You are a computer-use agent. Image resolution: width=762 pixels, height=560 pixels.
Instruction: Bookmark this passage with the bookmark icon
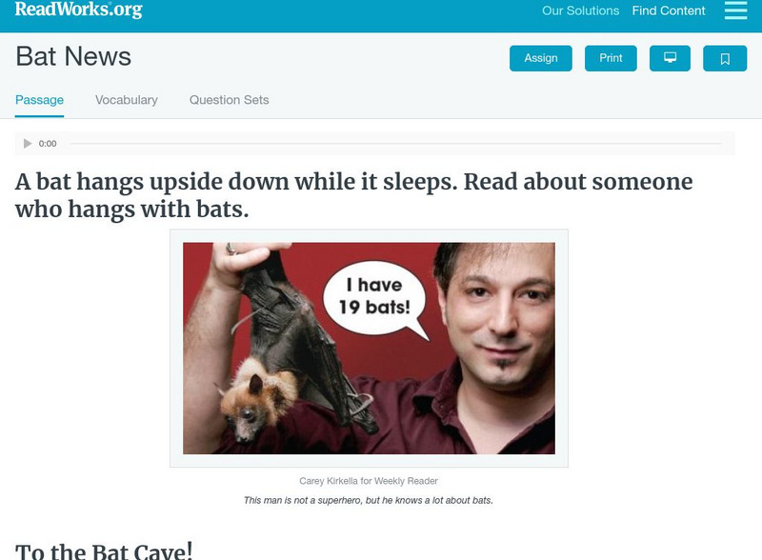(725, 58)
